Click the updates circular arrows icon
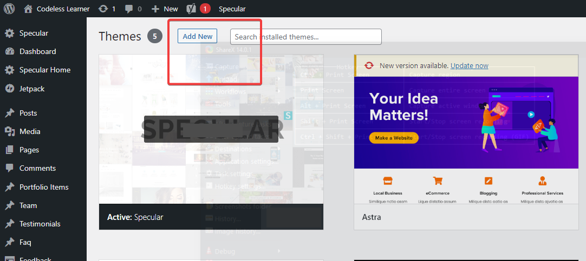Image resolution: width=586 pixels, height=261 pixels. coord(103,9)
